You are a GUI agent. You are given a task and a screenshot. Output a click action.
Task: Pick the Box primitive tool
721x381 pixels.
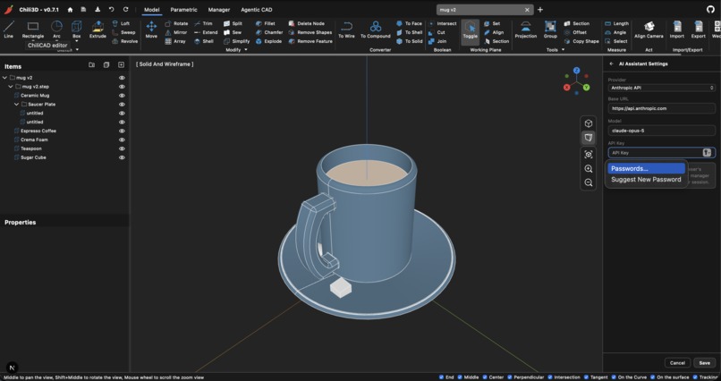click(x=76, y=30)
